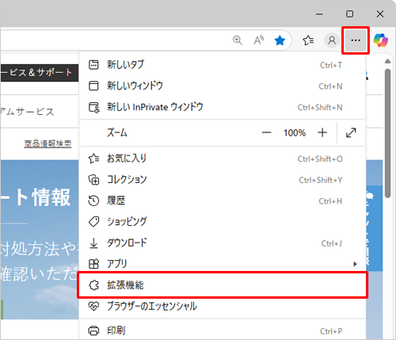Screen dimensions: 396x340
Task: Select 新しいウィンドウ menu item
Action: coord(223,86)
